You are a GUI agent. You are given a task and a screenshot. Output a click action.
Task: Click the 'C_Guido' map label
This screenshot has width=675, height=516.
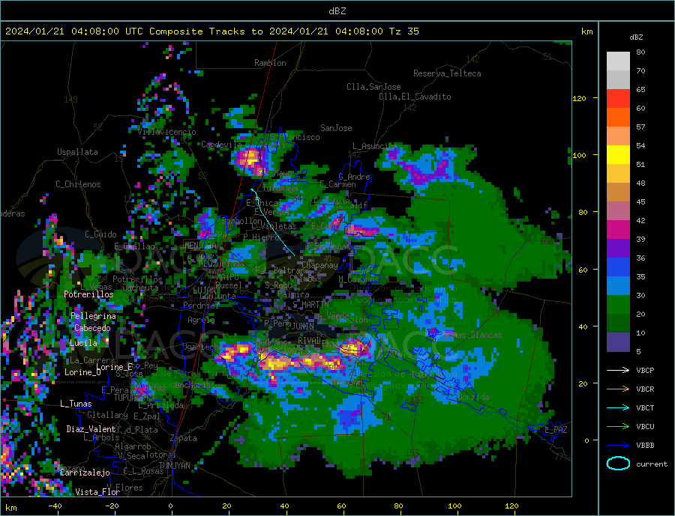click(100, 234)
